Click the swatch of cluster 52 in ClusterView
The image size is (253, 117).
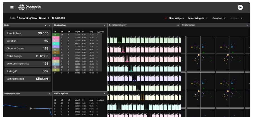pyautogui.click(x=56, y=67)
